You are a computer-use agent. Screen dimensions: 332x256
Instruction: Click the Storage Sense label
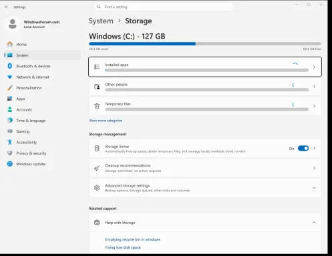(x=117, y=146)
